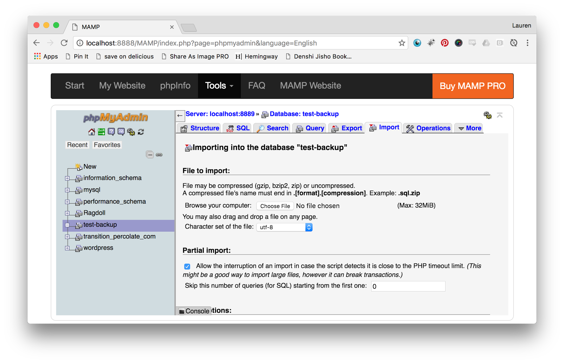Open the Hemingway bookmark
564x363 pixels.
[x=257, y=56]
